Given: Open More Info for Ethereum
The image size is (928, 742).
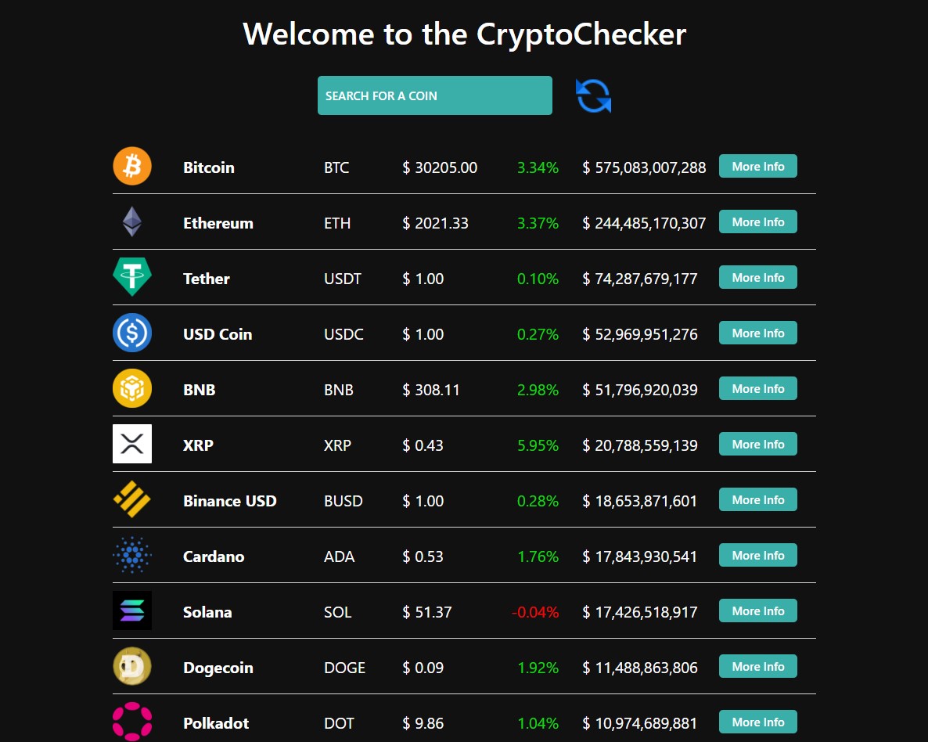Looking at the screenshot, I should pyautogui.click(x=758, y=222).
